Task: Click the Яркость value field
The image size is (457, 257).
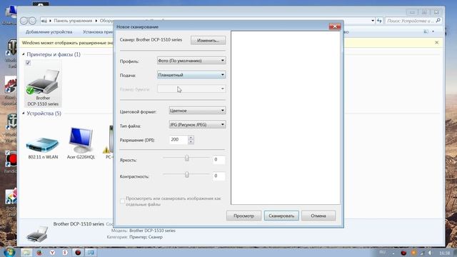Action: pos(219,159)
